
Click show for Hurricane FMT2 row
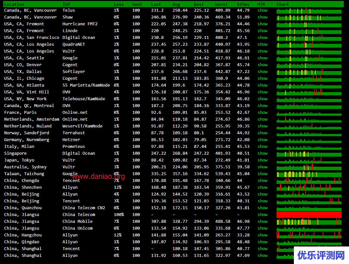click(x=262, y=24)
